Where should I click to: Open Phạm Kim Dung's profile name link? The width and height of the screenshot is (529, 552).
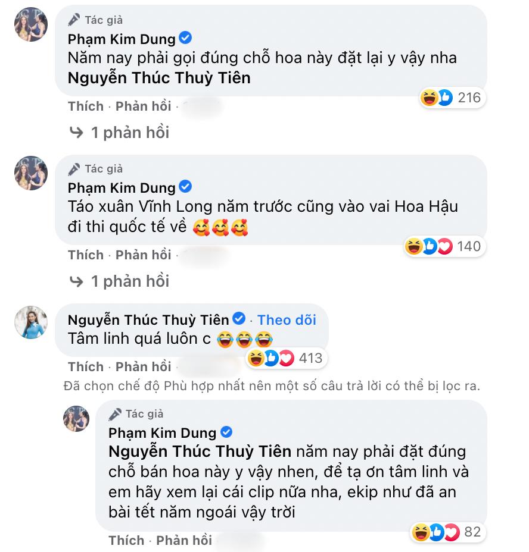[123, 39]
